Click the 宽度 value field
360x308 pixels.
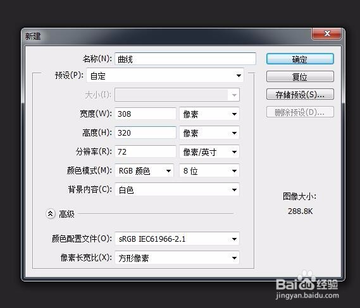click(x=146, y=114)
